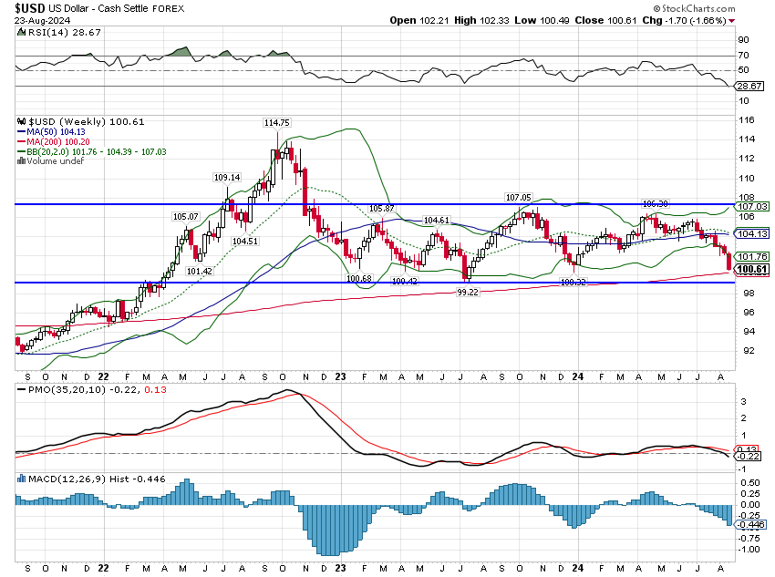The height and width of the screenshot is (577, 775).
Task: Click the MACD histogram icon in bottom panel
Action: [22, 479]
